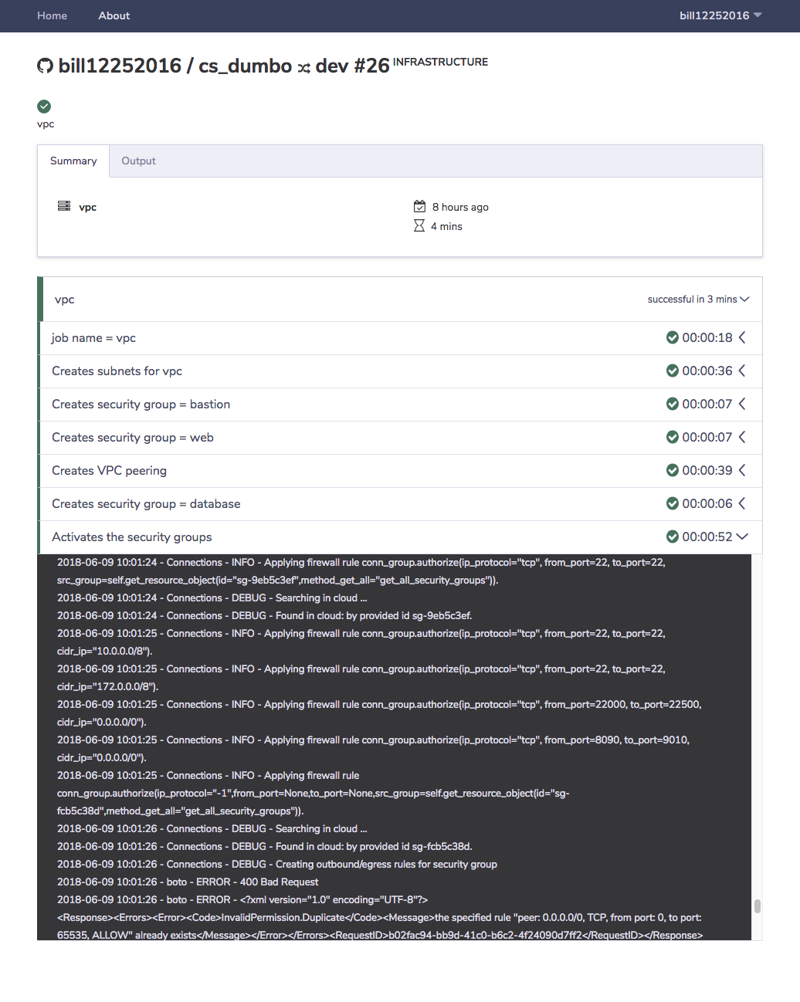The image size is (800, 1002).
Task: Click the check icon on Creates VPC peering
Action: pos(672,470)
